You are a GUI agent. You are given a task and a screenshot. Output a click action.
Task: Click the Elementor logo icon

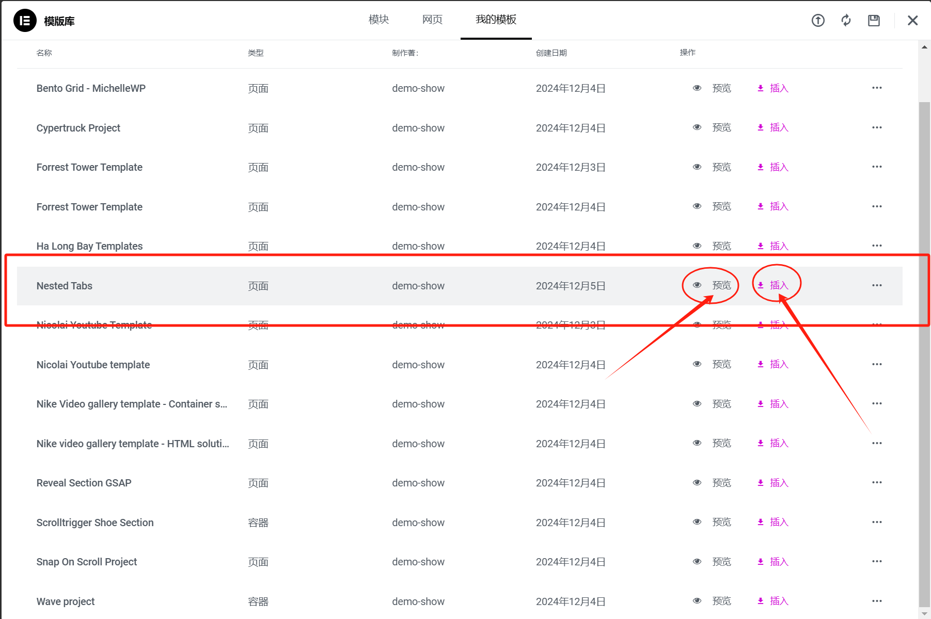[x=24, y=21]
